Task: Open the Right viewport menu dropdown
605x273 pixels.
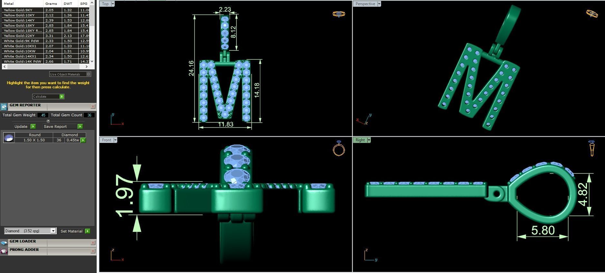Action: click(x=369, y=140)
